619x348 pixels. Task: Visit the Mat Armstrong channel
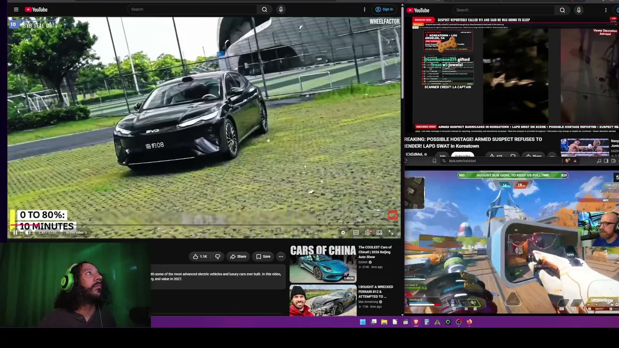tap(368, 302)
